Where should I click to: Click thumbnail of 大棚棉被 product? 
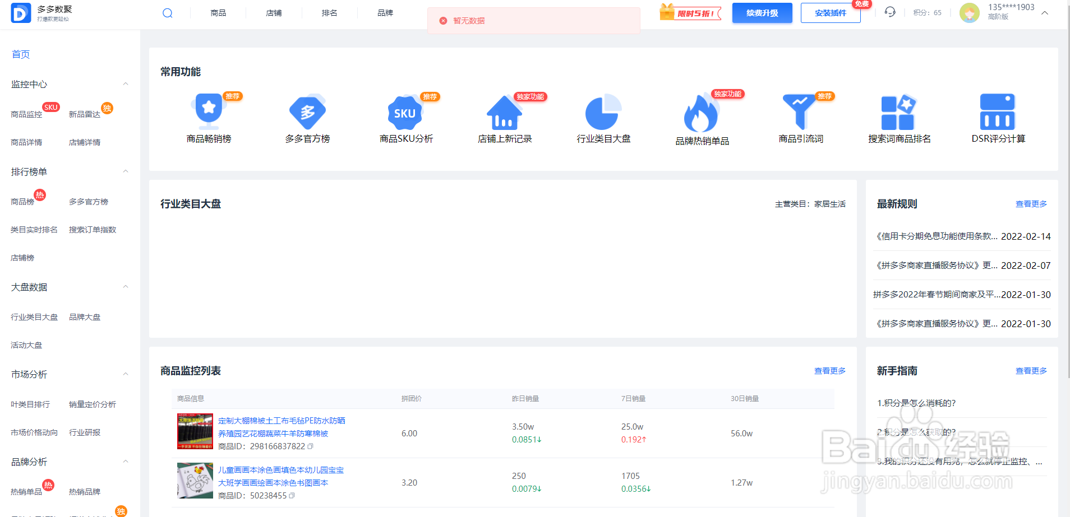tap(195, 431)
